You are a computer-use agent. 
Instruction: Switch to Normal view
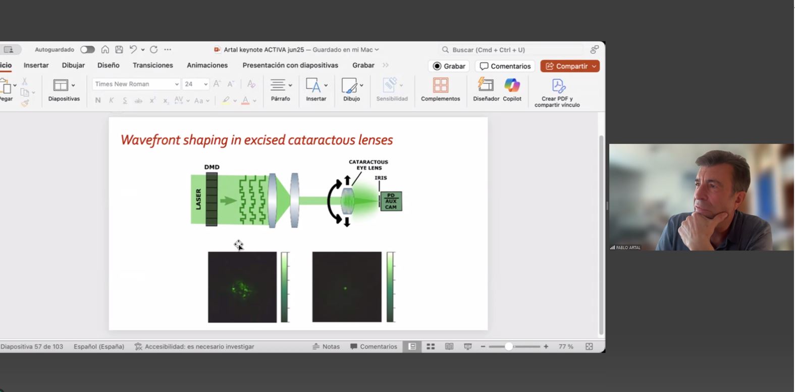[412, 347]
